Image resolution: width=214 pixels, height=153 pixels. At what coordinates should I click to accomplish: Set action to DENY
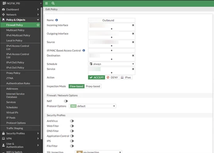pos(112,78)
